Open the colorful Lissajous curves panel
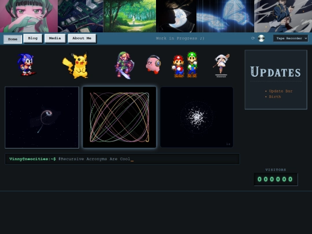The image size is (312, 234). (x=120, y=117)
